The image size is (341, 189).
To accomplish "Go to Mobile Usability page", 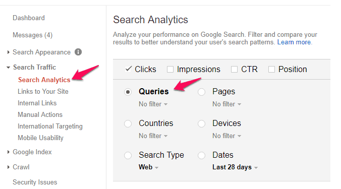I will tap(40, 138).
